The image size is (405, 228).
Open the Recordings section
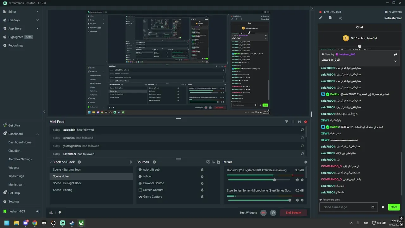pos(16,45)
